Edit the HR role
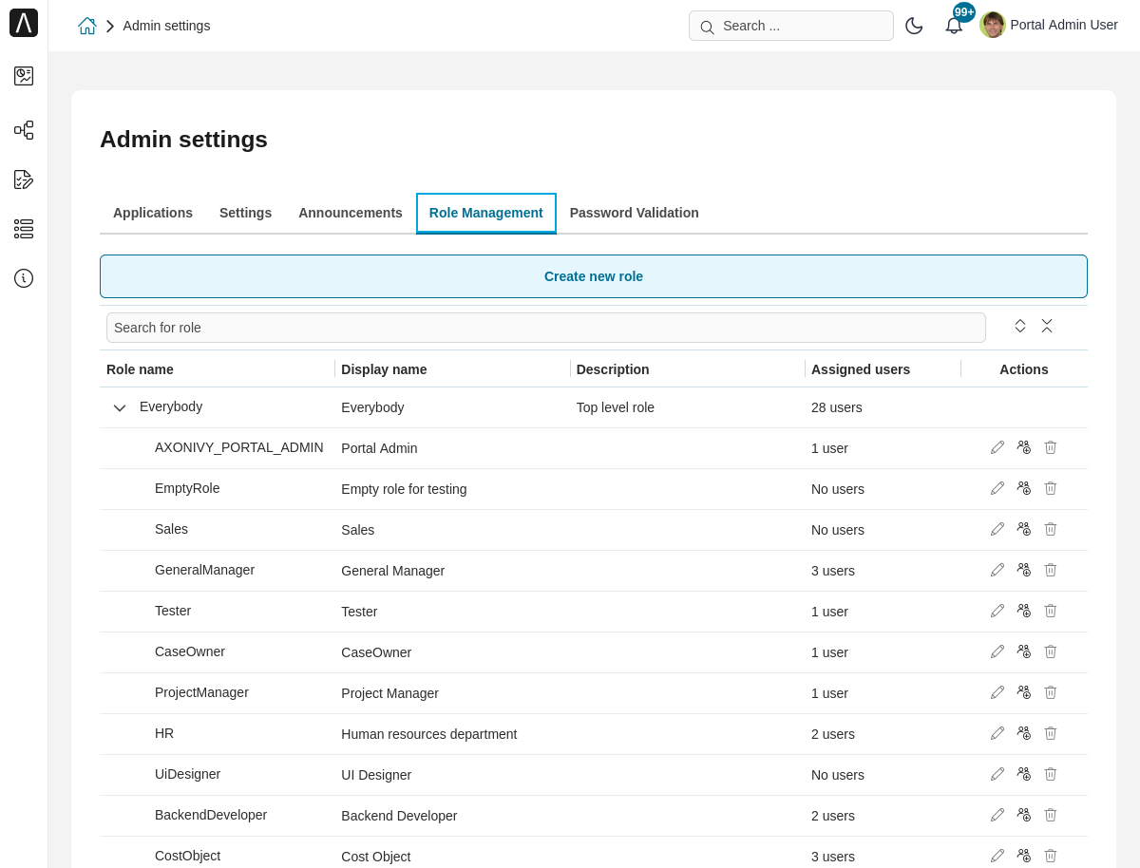The width and height of the screenshot is (1140, 868). (997, 733)
